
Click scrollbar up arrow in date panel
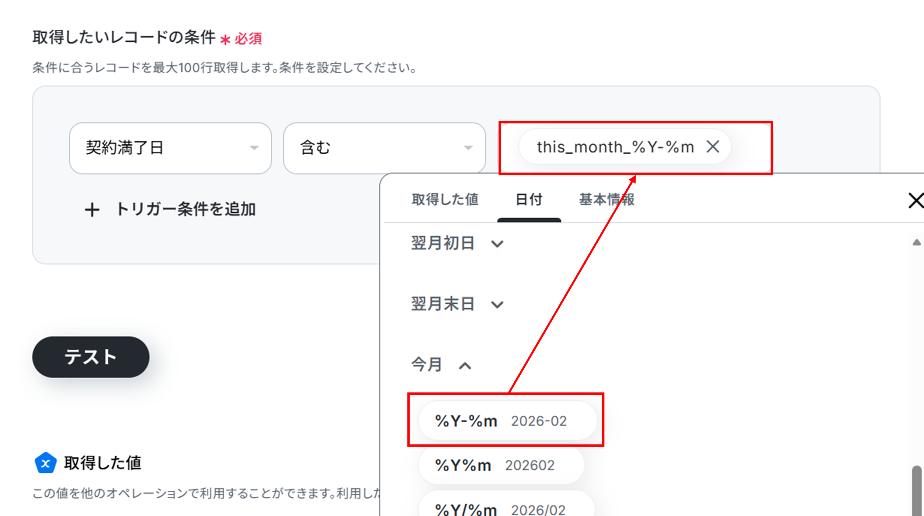916,242
